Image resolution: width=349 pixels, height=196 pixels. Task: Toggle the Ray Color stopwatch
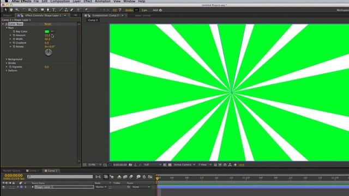14,32
